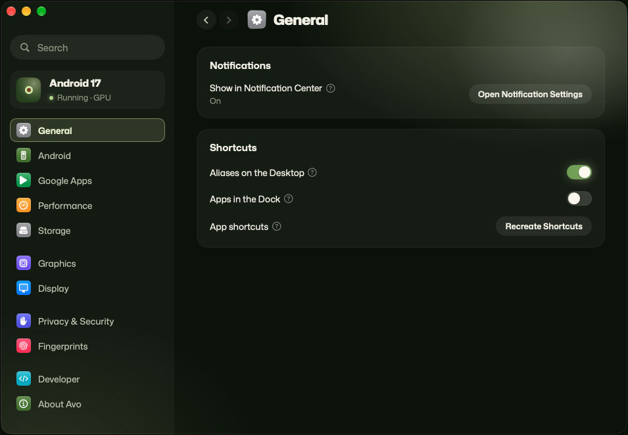The width and height of the screenshot is (628, 435).
Task: Click the Android 17 instance avatar icon
Action: (x=28, y=89)
